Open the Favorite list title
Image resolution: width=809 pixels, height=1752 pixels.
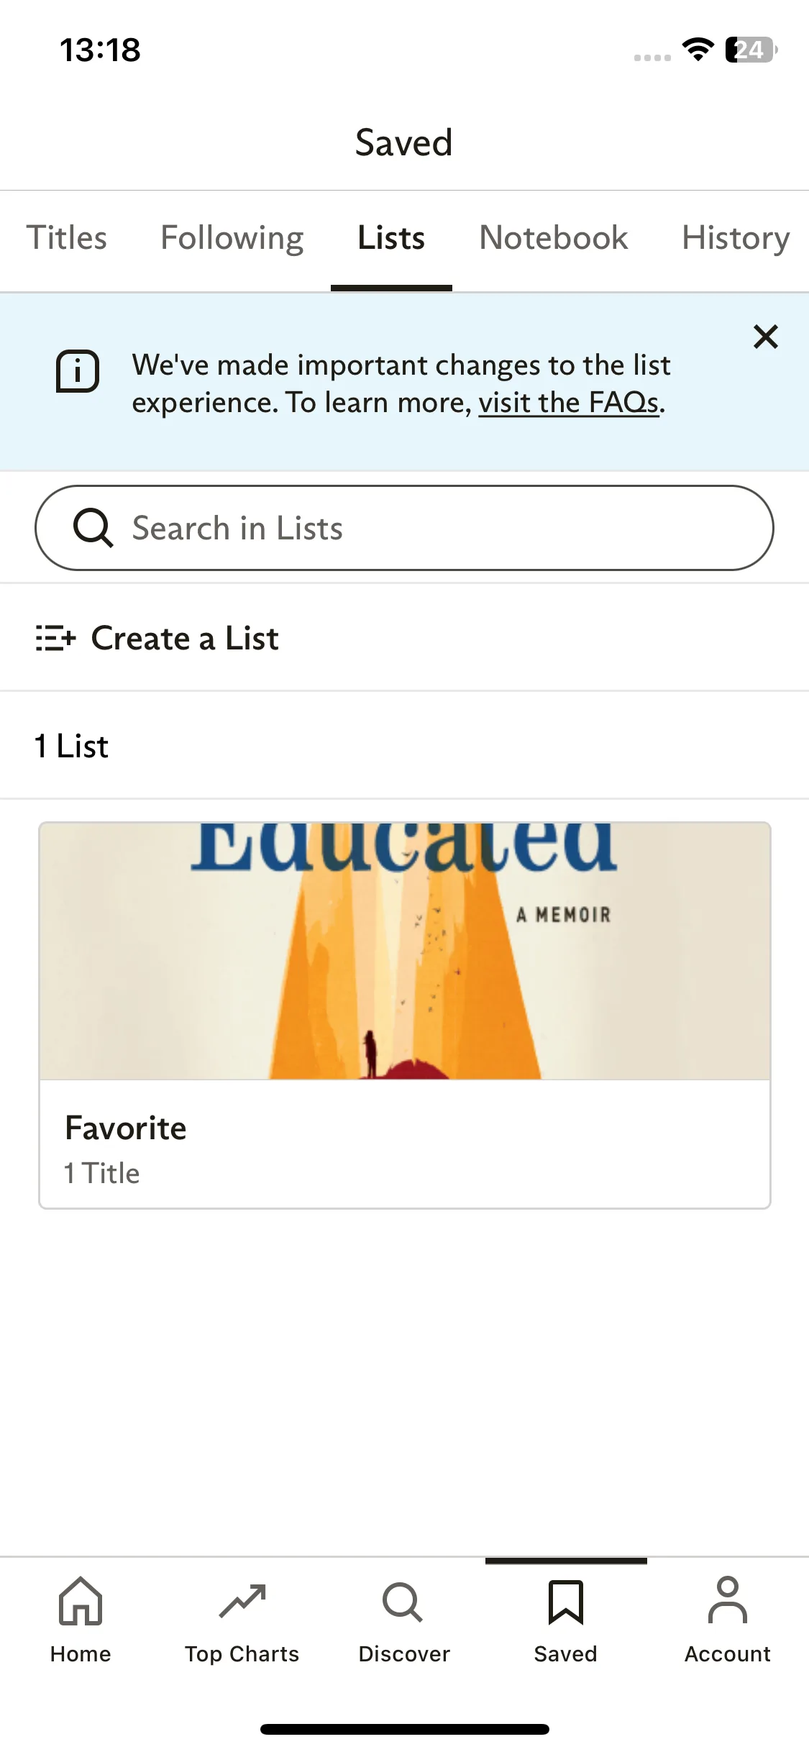pyautogui.click(x=126, y=1128)
